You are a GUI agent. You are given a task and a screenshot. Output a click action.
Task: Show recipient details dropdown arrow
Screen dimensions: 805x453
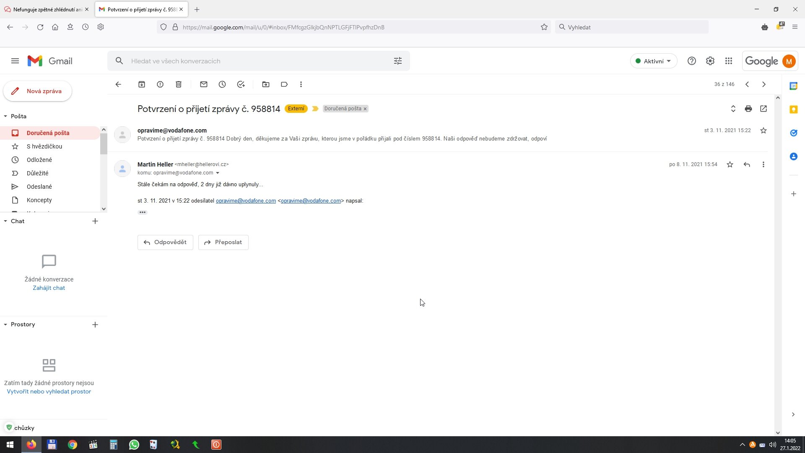218,173
